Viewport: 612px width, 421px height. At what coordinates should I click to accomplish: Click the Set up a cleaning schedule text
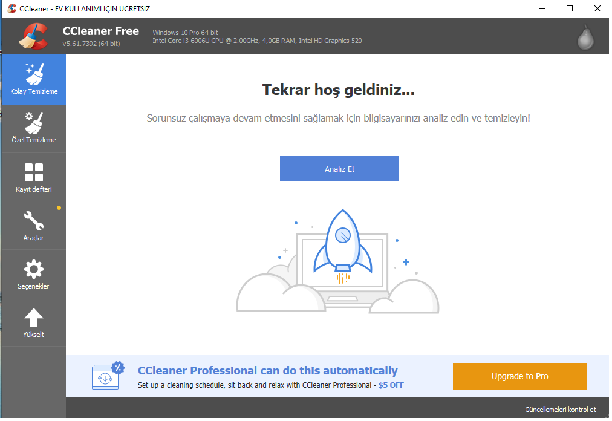258,385
